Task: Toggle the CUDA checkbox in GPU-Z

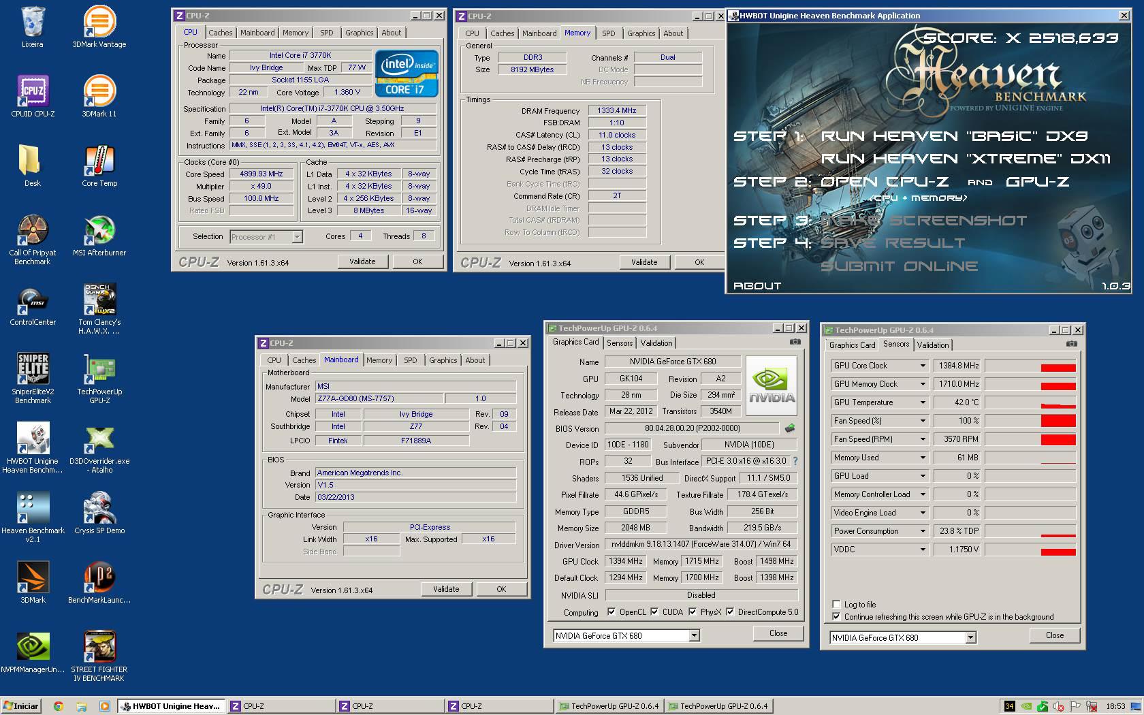Action: click(654, 611)
